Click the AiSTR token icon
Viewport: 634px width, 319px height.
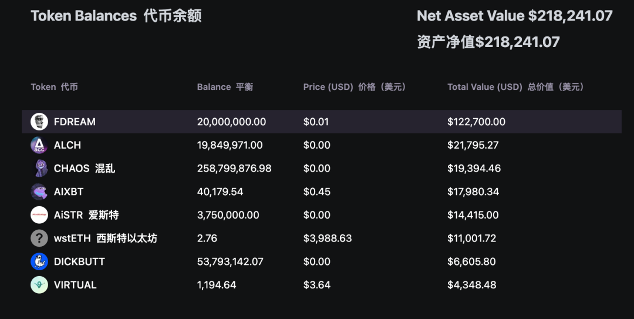(39, 215)
